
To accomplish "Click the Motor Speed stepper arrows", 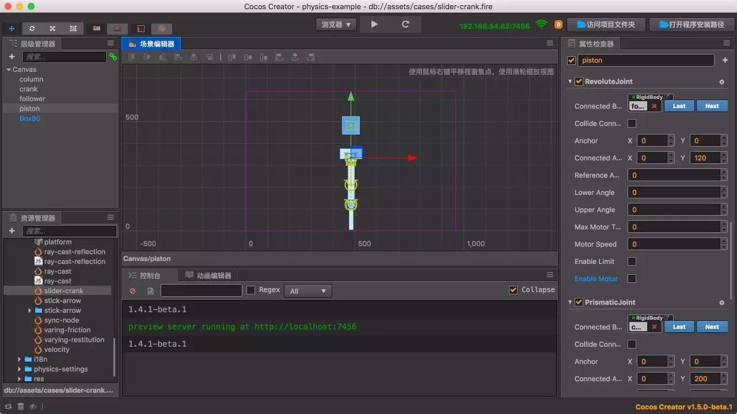I will tap(723, 244).
